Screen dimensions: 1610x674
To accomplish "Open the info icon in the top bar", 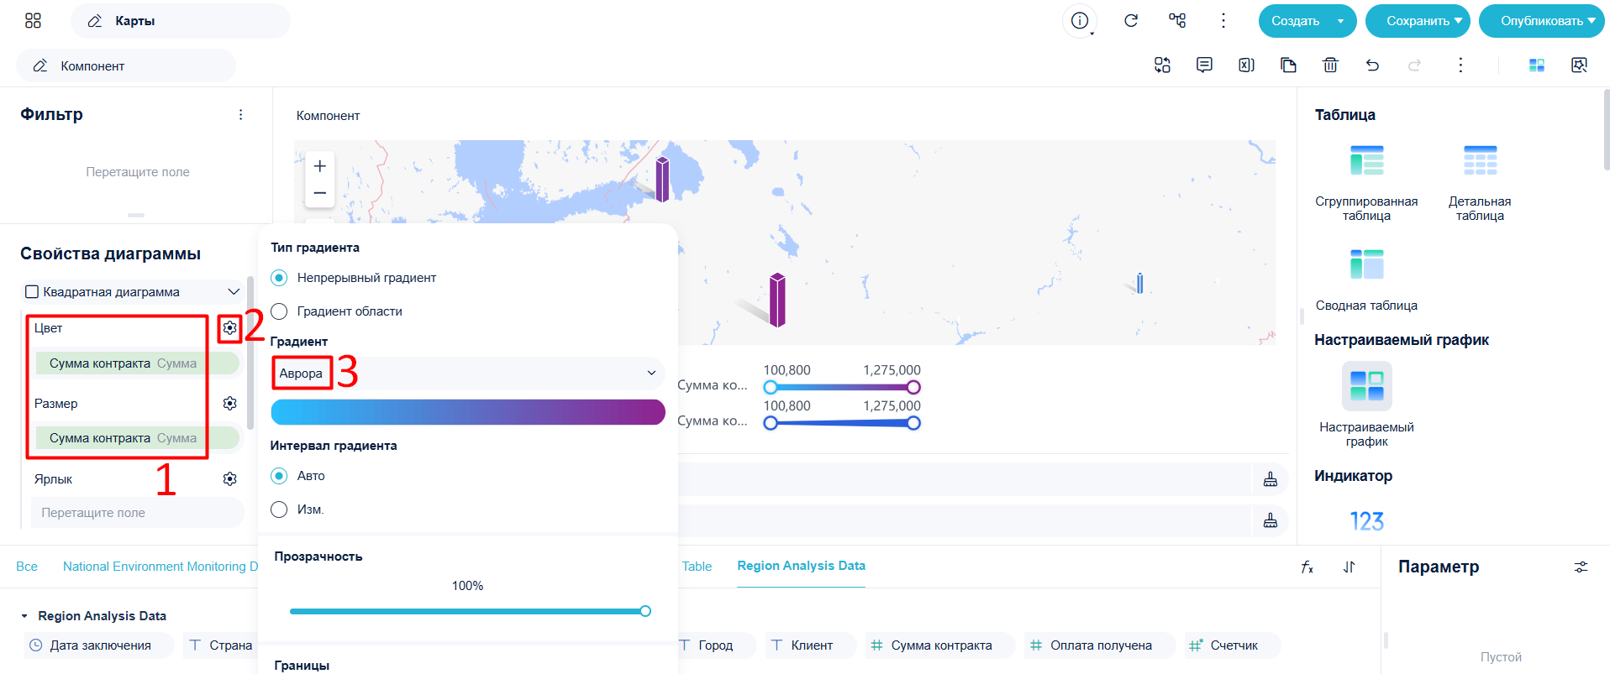I will click(1080, 21).
